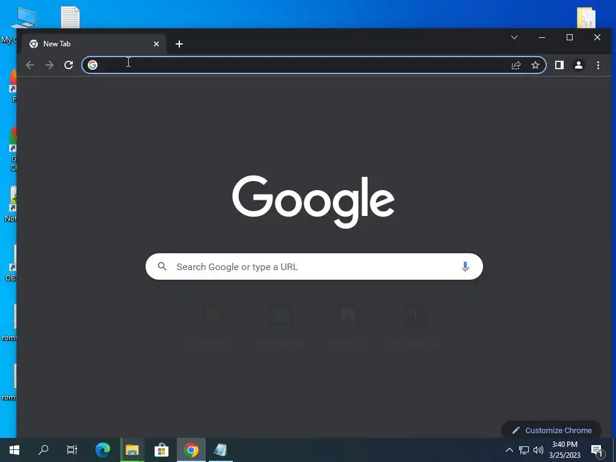Minimize the Chrome window

click(542, 37)
